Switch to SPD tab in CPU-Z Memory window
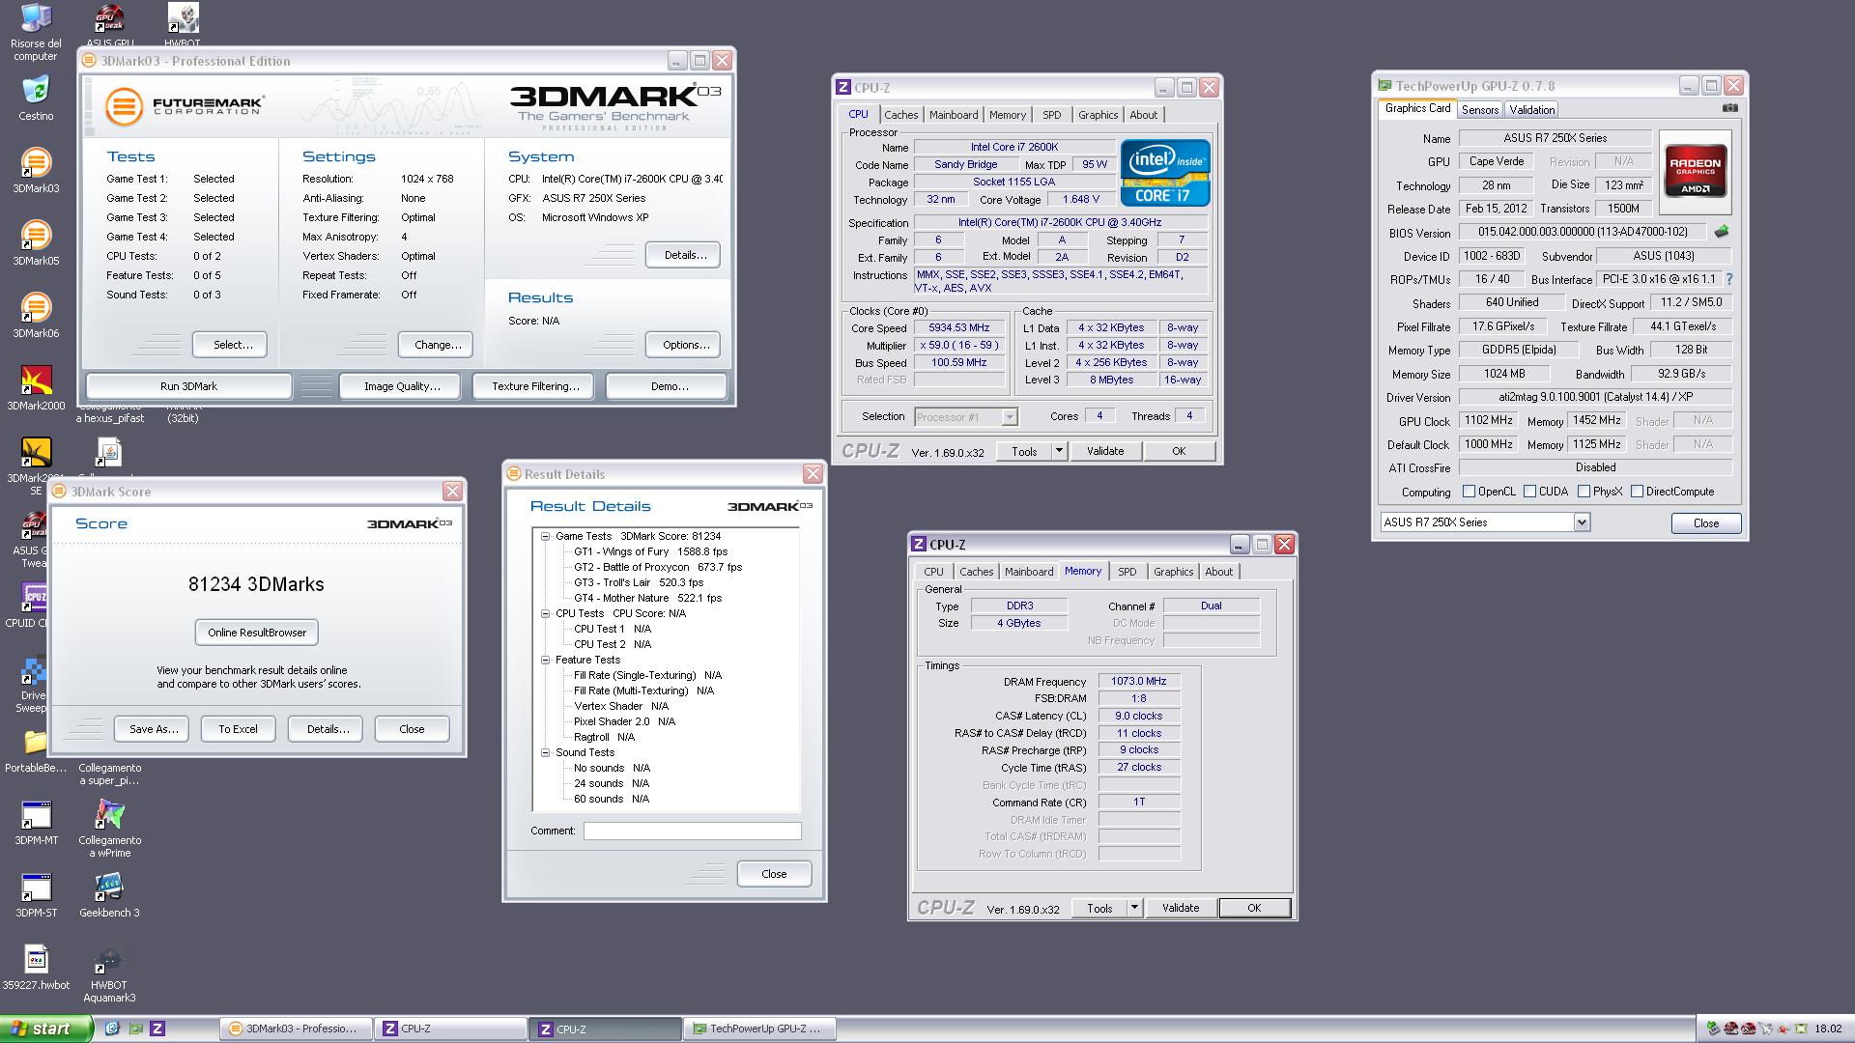The image size is (1855, 1043). tap(1127, 572)
